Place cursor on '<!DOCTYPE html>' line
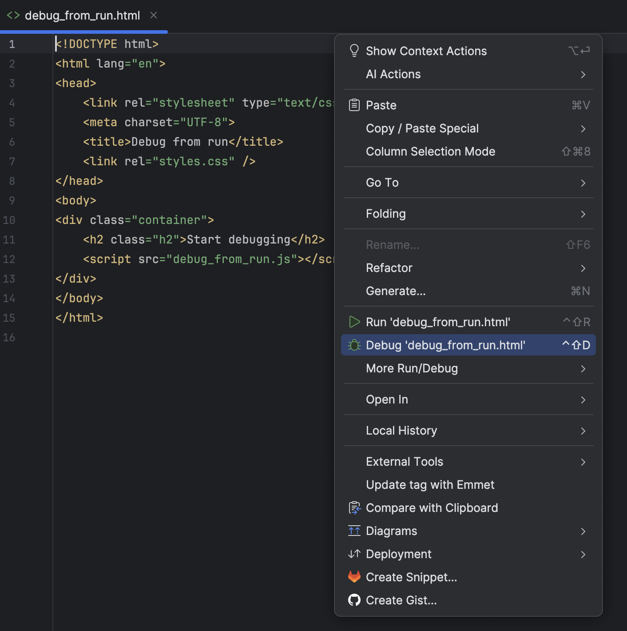Viewport: 627px width, 631px height. 107,44
